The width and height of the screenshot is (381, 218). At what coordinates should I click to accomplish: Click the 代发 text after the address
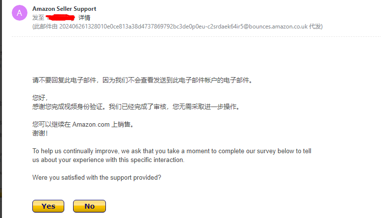(315, 27)
